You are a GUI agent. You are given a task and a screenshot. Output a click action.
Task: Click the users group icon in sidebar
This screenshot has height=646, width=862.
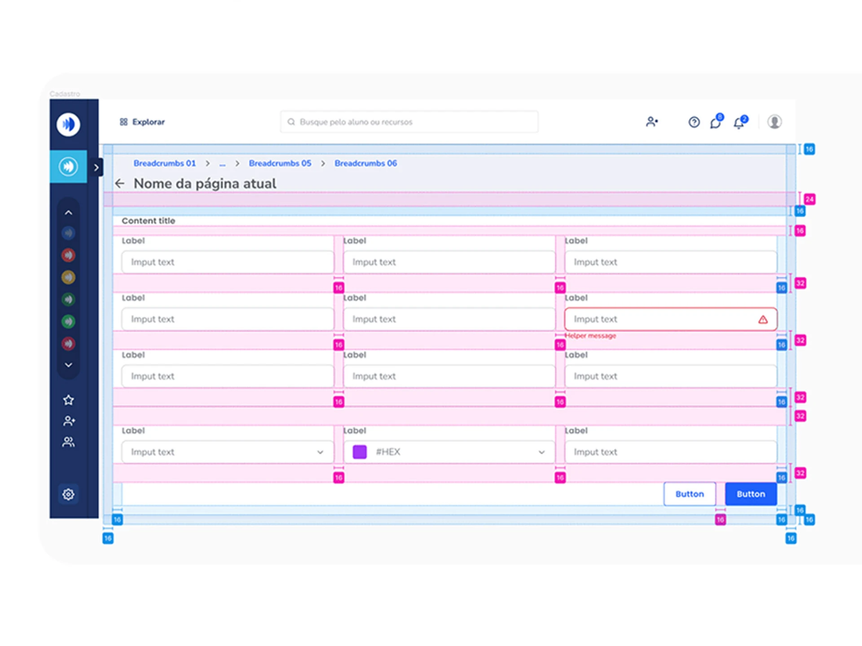68,442
